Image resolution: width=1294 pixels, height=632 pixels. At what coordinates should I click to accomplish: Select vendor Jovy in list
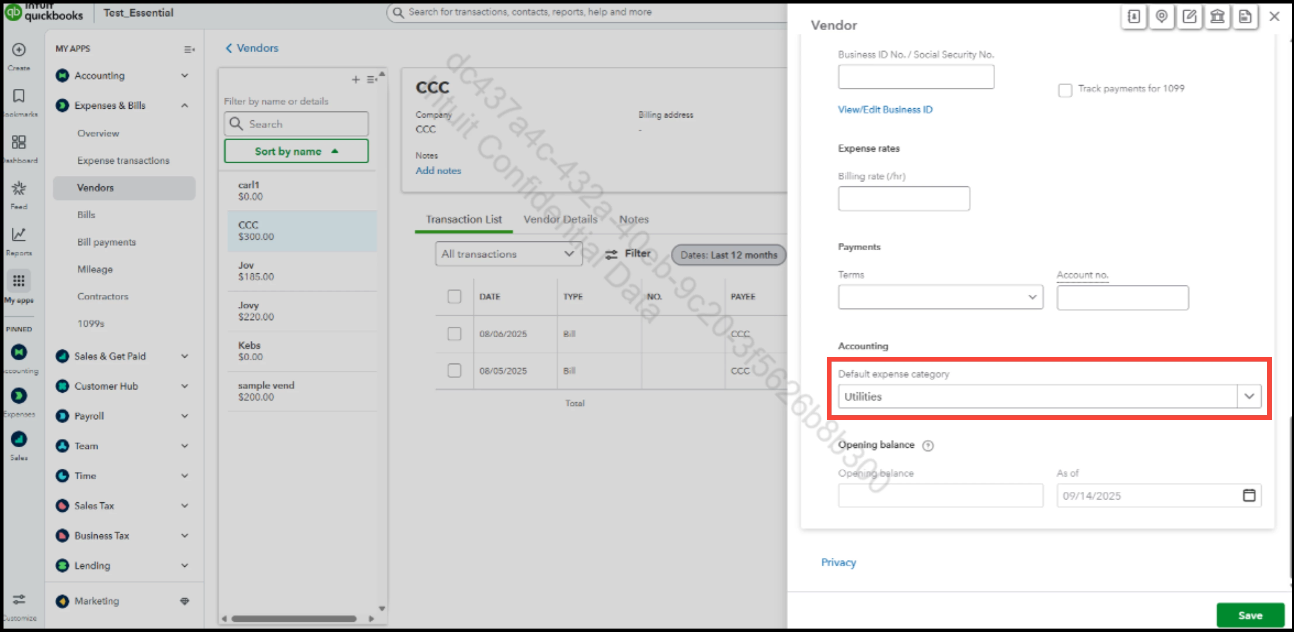pyautogui.click(x=302, y=311)
